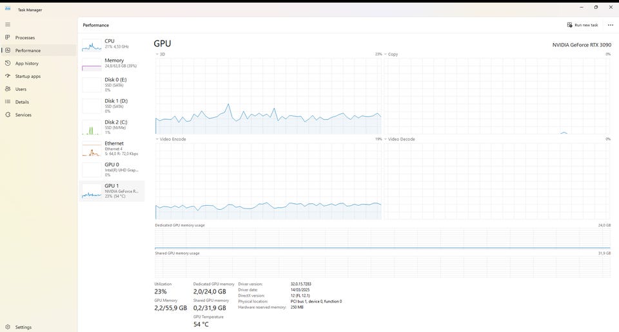Click the Settings gear icon
This screenshot has height=332, width=619.
point(8,327)
